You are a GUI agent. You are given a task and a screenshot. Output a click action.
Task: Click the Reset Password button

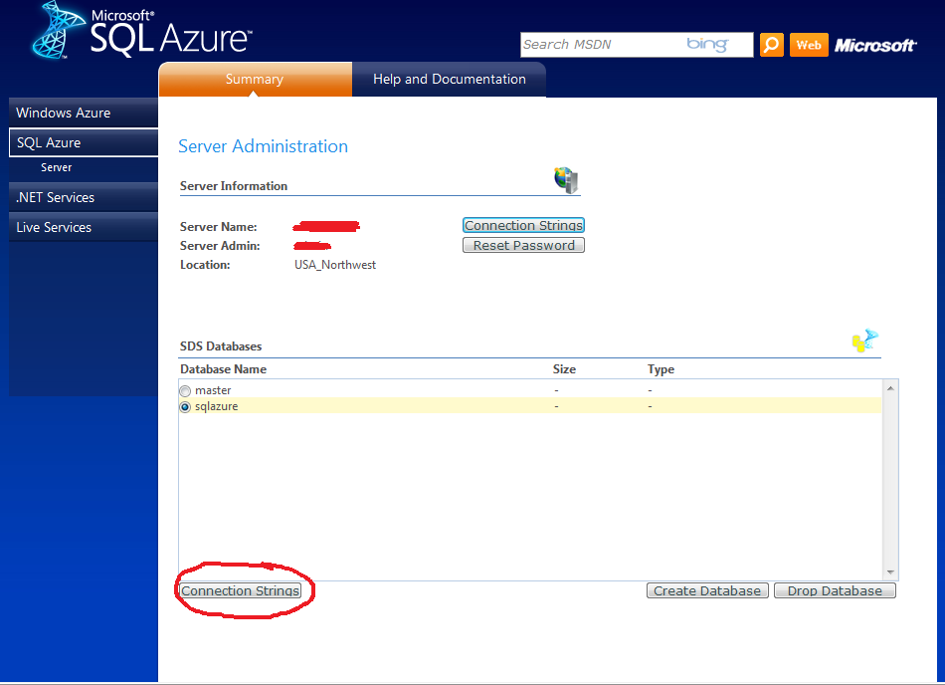[x=523, y=245]
